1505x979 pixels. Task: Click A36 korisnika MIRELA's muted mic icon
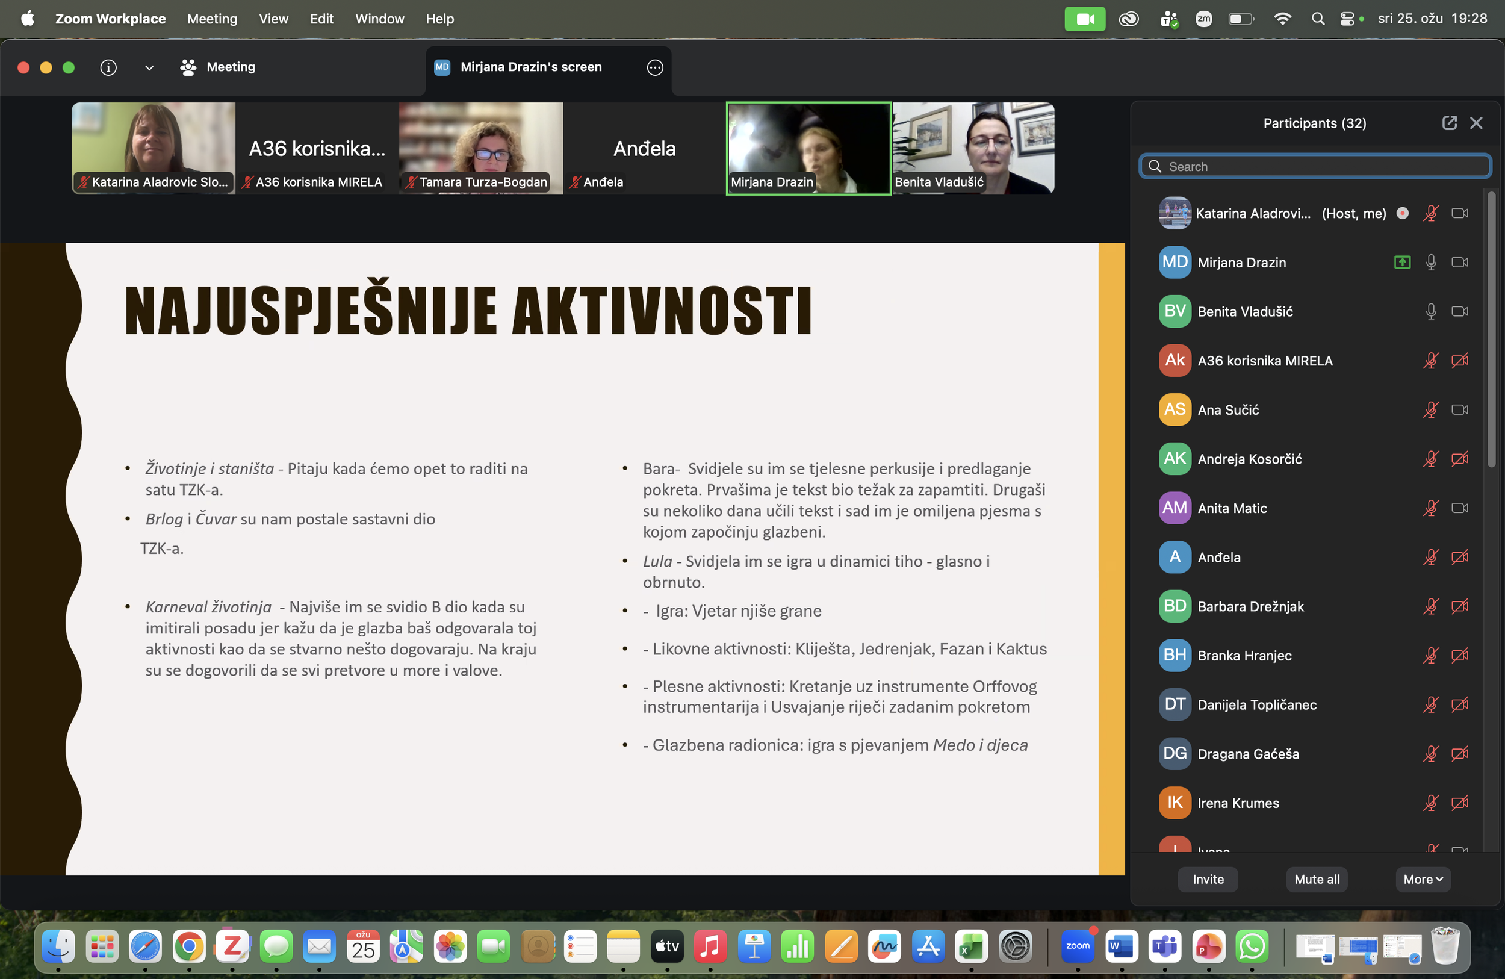click(1430, 361)
